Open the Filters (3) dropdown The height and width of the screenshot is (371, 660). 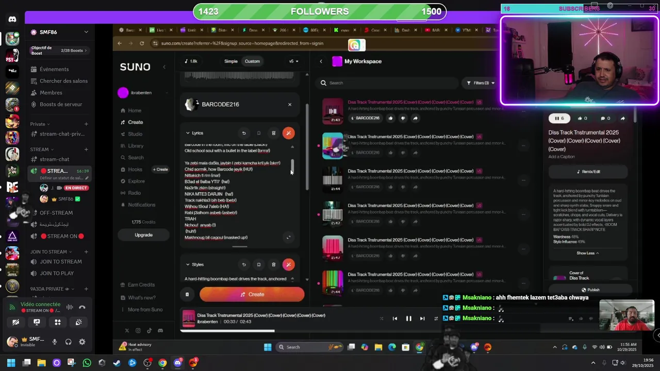click(481, 83)
